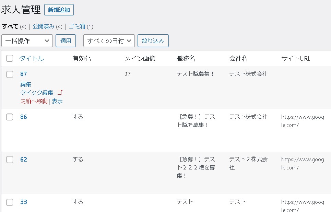Click the 絞り込み filter button

[153, 41]
